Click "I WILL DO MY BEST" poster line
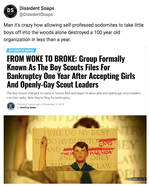Image resolution: width=149 pixels, height=186 pixels. (76, 133)
